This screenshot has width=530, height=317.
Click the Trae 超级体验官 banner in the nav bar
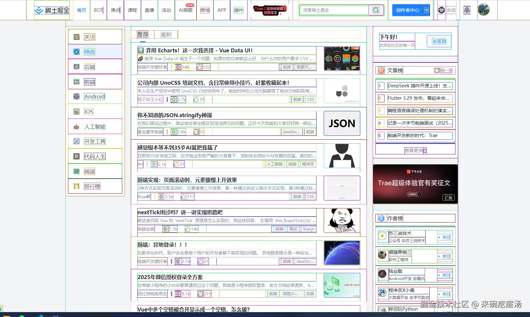click(270, 10)
